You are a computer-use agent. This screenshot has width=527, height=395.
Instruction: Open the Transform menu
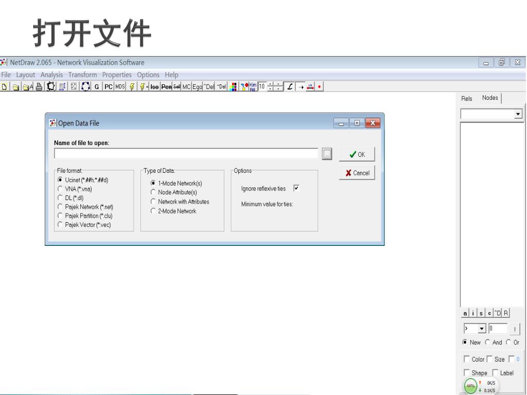(x=82, y=75)
